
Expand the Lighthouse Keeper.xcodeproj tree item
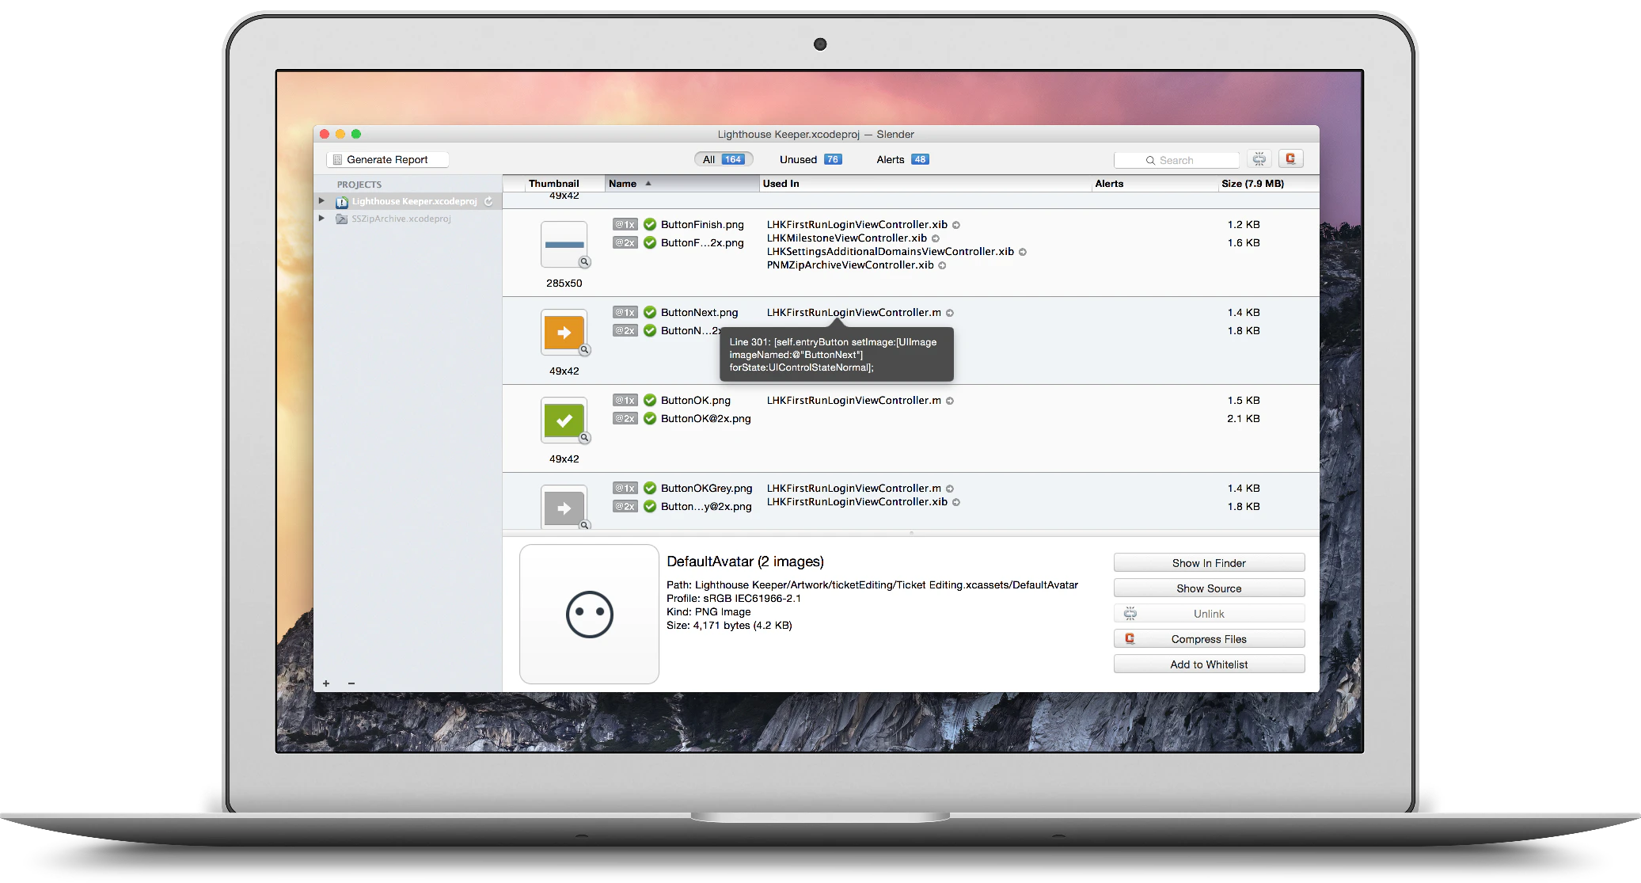[x=322, y=201]
